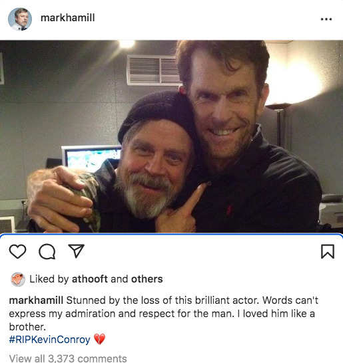This screenshot has height=363, width=343.
Task: Click the bold markhamill name in the caption
Action: coord(36,301)
